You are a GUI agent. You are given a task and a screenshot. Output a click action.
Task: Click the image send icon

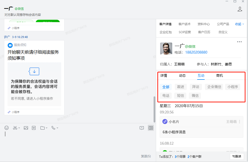tap(26, 128)
